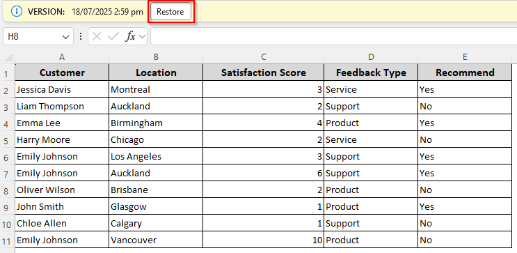Click the Cancel (X) formula icon
Image resolution: width=517 pixels, height=253 pixels.
97,36
